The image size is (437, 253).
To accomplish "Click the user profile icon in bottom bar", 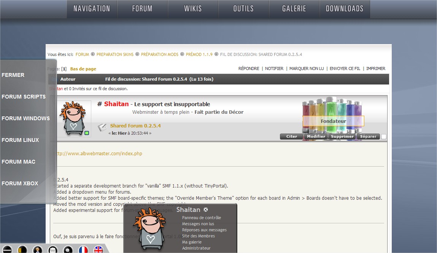I will click(37, 250).
